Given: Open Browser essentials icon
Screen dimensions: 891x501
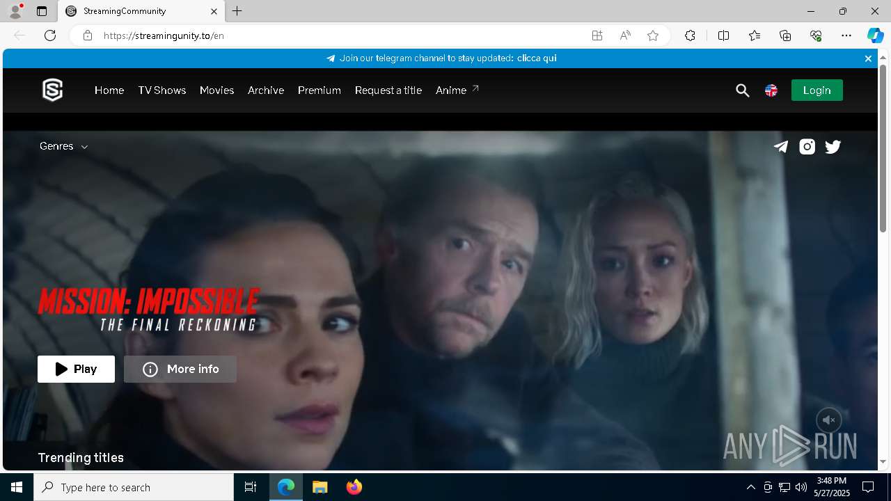Looking at the screenshot, I should (x=816, y=35).
